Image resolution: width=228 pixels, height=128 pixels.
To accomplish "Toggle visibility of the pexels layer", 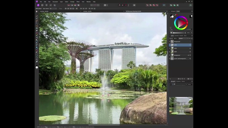I will tap(190, 58).
